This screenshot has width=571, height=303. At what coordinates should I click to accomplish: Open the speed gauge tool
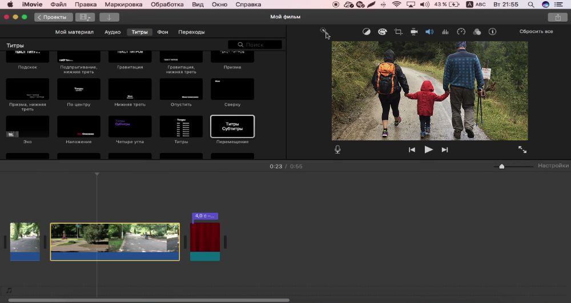coord(461,32)
